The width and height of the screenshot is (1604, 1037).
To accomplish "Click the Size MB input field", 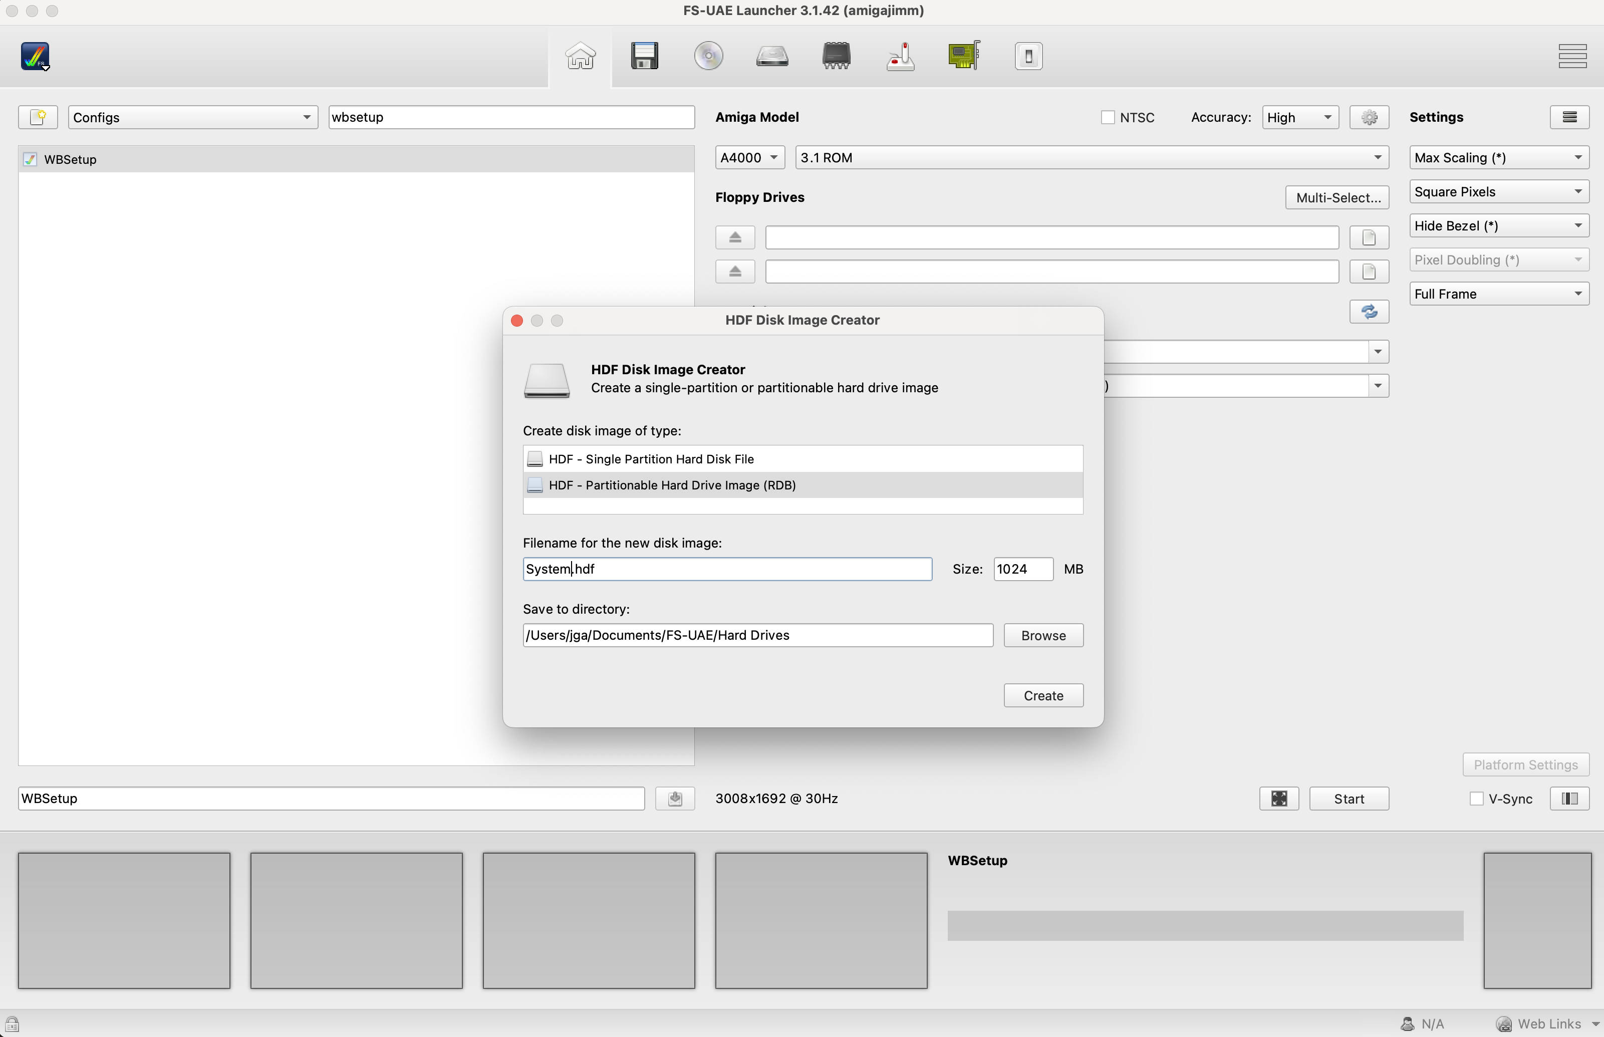I will tap(1022, 569).
